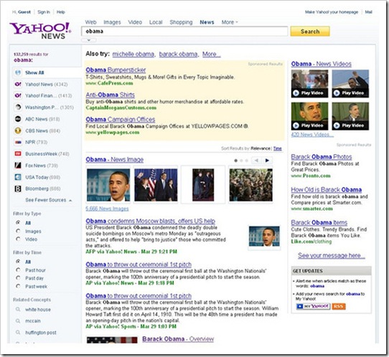Image resolution: width=389 pixels, height=357 pixels.
Task: Select the Washington Post source icon
Action: (x=18, y=108)
